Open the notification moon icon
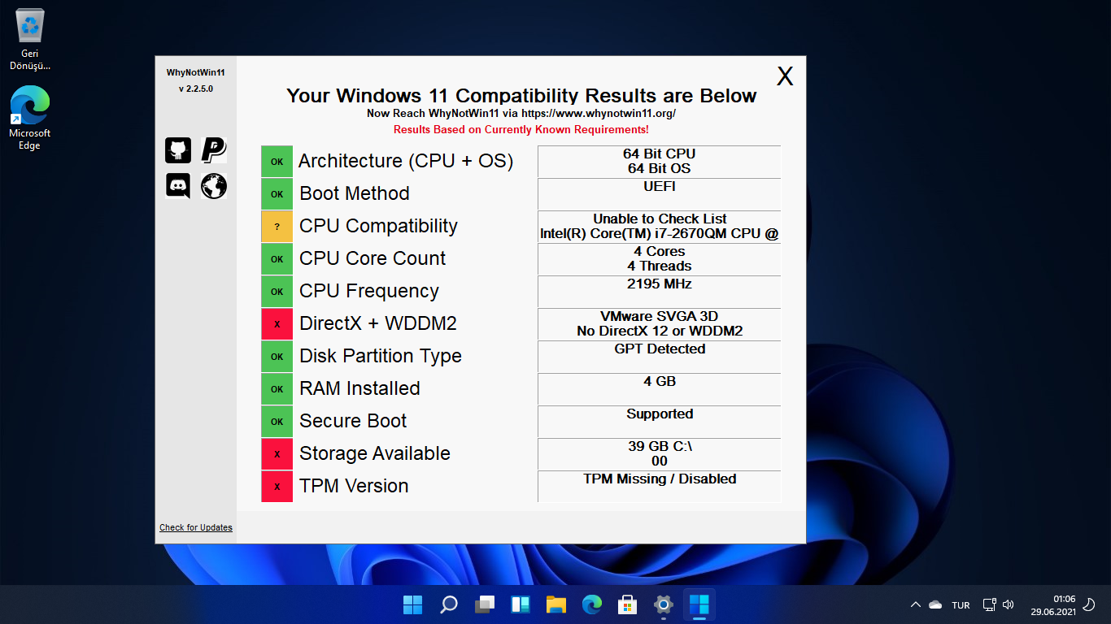 (1090, 604)
